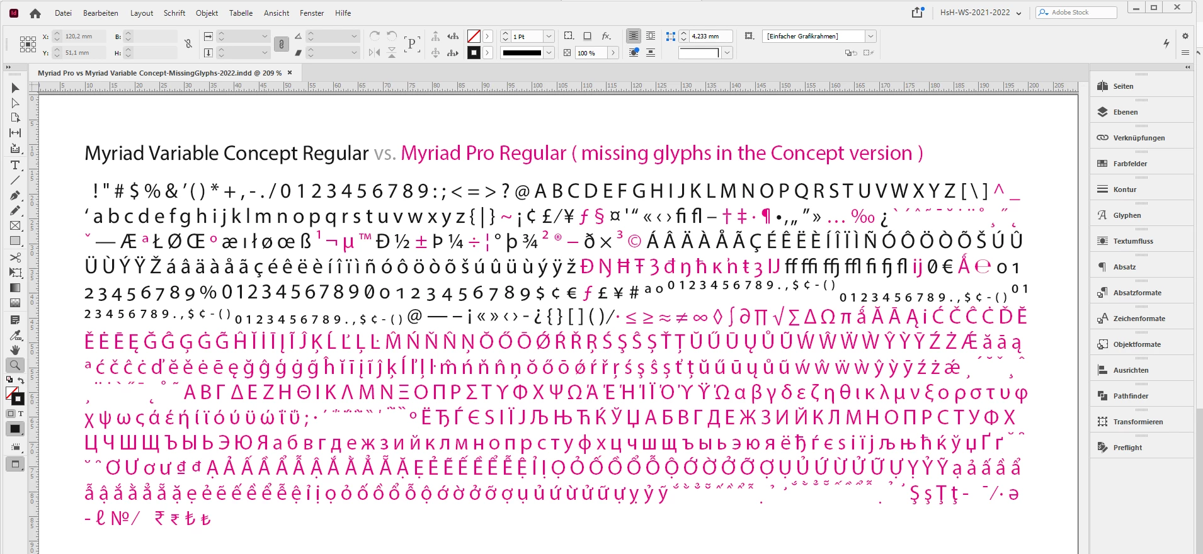Viewport: 1203px width, 554px height.
Task: Open the Objekt menu
Action: coord(207,13)
